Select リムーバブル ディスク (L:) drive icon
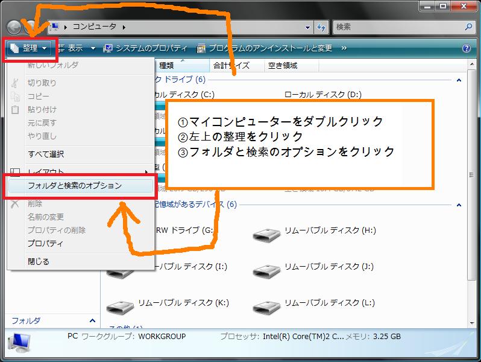This screenshot has width=481, height=362. [x=266, y=307]
